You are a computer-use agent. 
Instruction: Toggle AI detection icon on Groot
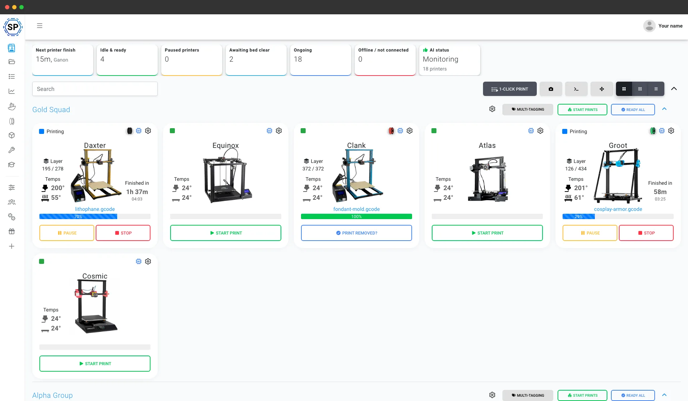(x=662, y=131)
